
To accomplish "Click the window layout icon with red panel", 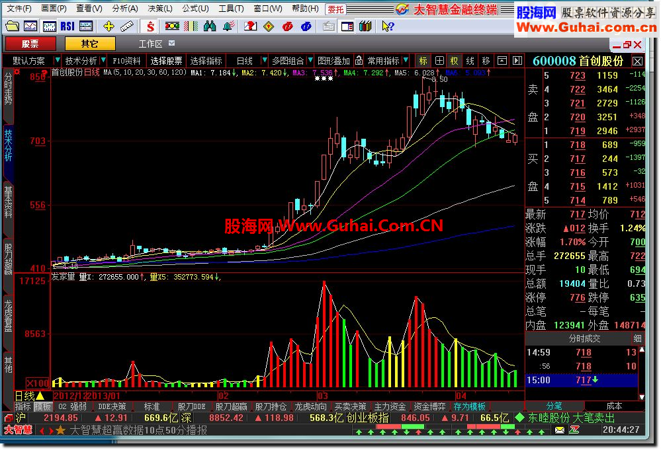I will pyautogui.click(x=347, y=26).
